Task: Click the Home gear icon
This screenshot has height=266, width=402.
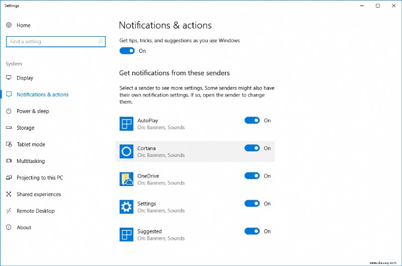Action: click(x=9, y=25)
